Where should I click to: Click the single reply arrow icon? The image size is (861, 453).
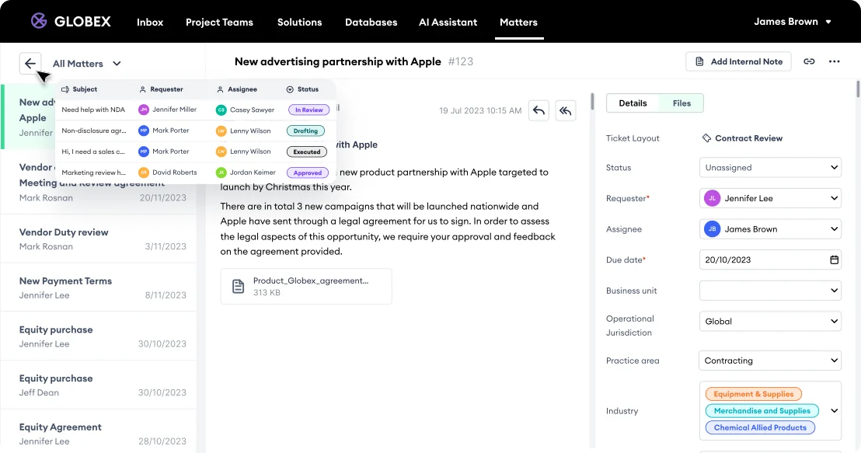pyautogui.click(x=539, y=110)
